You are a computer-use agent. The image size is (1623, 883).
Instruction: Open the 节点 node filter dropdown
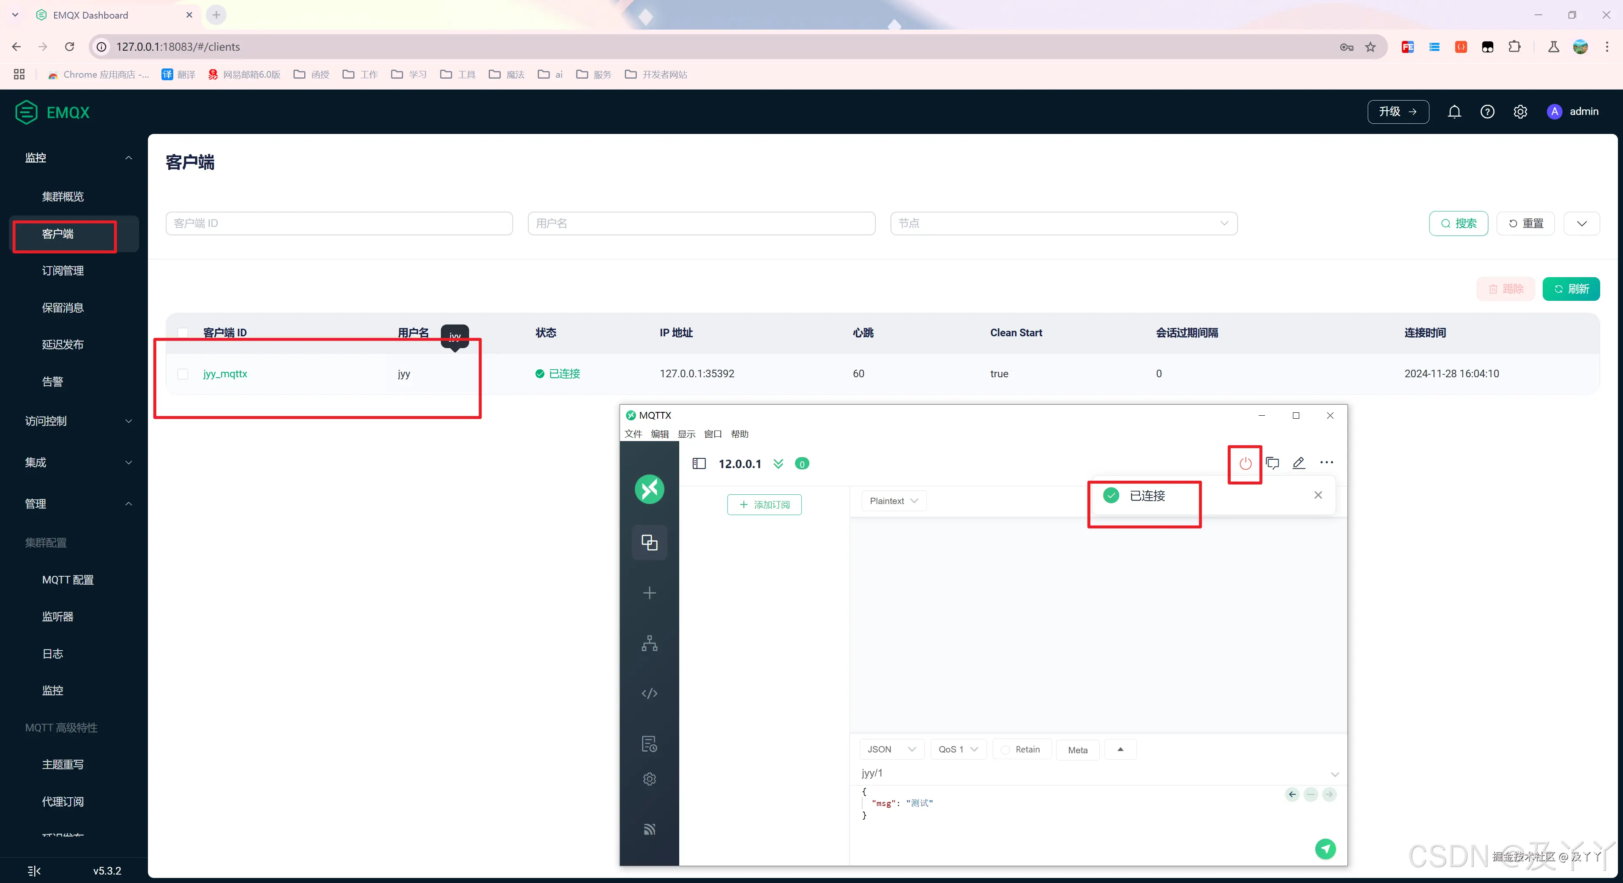tap(1063, 223)
